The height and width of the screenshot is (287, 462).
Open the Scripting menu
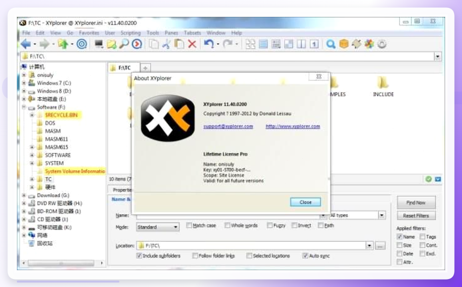[131, 33]
